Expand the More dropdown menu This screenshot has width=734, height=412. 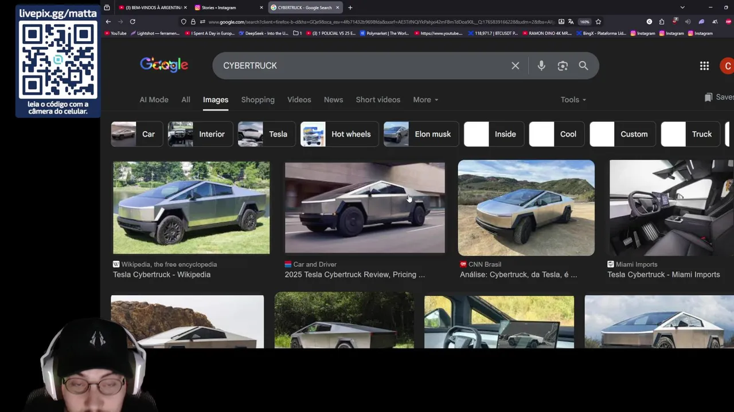coord(425,100)
